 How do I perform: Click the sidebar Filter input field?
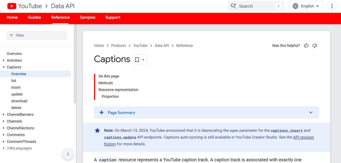pos(37,35)
